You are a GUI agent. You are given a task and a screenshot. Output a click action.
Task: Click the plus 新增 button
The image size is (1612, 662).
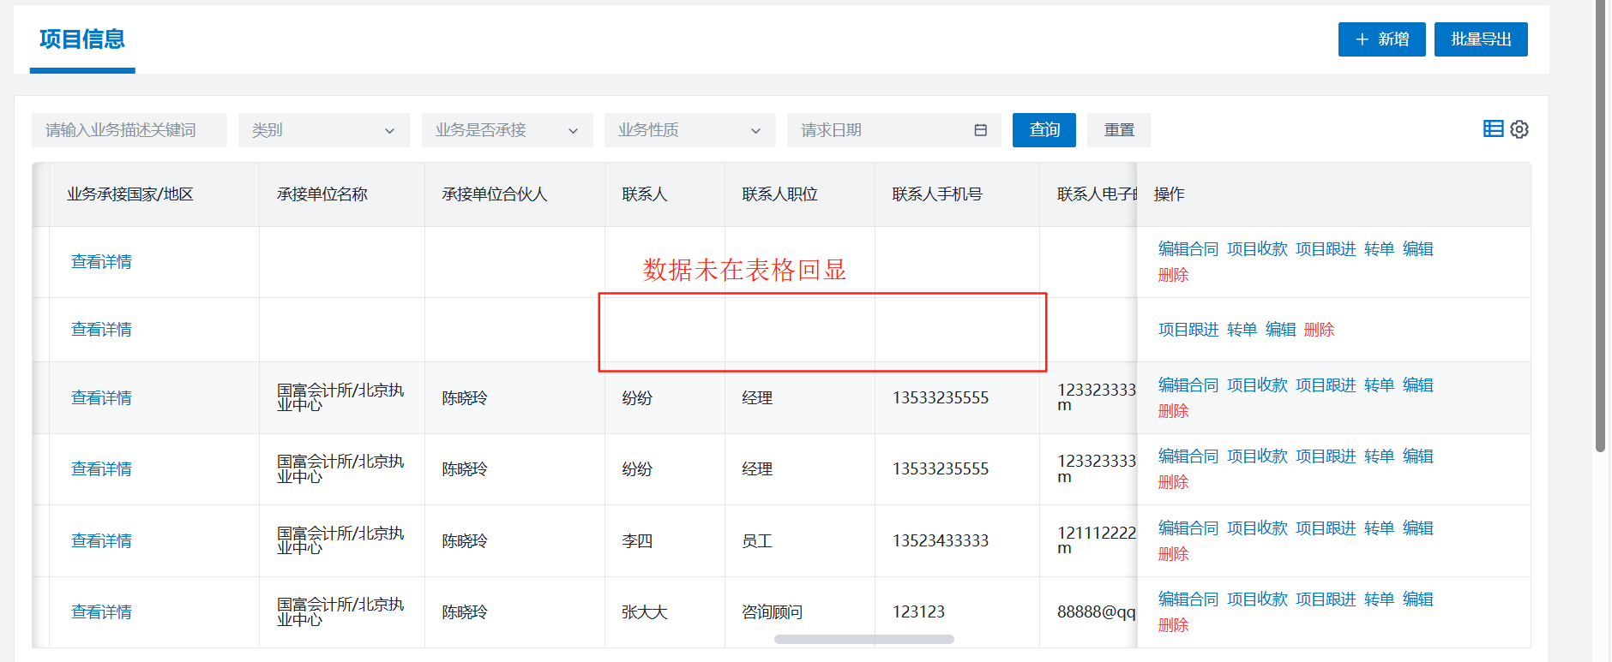[x=1381, y=39]
